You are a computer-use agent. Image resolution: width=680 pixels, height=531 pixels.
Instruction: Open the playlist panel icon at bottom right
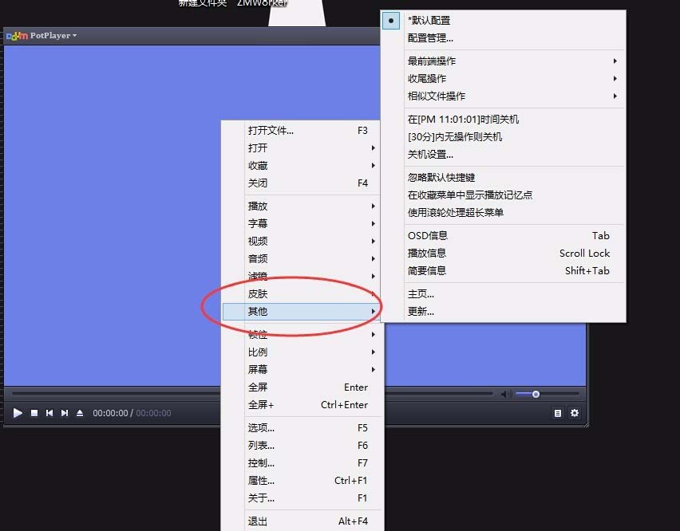pyautogui.click(x=557, y=413)
